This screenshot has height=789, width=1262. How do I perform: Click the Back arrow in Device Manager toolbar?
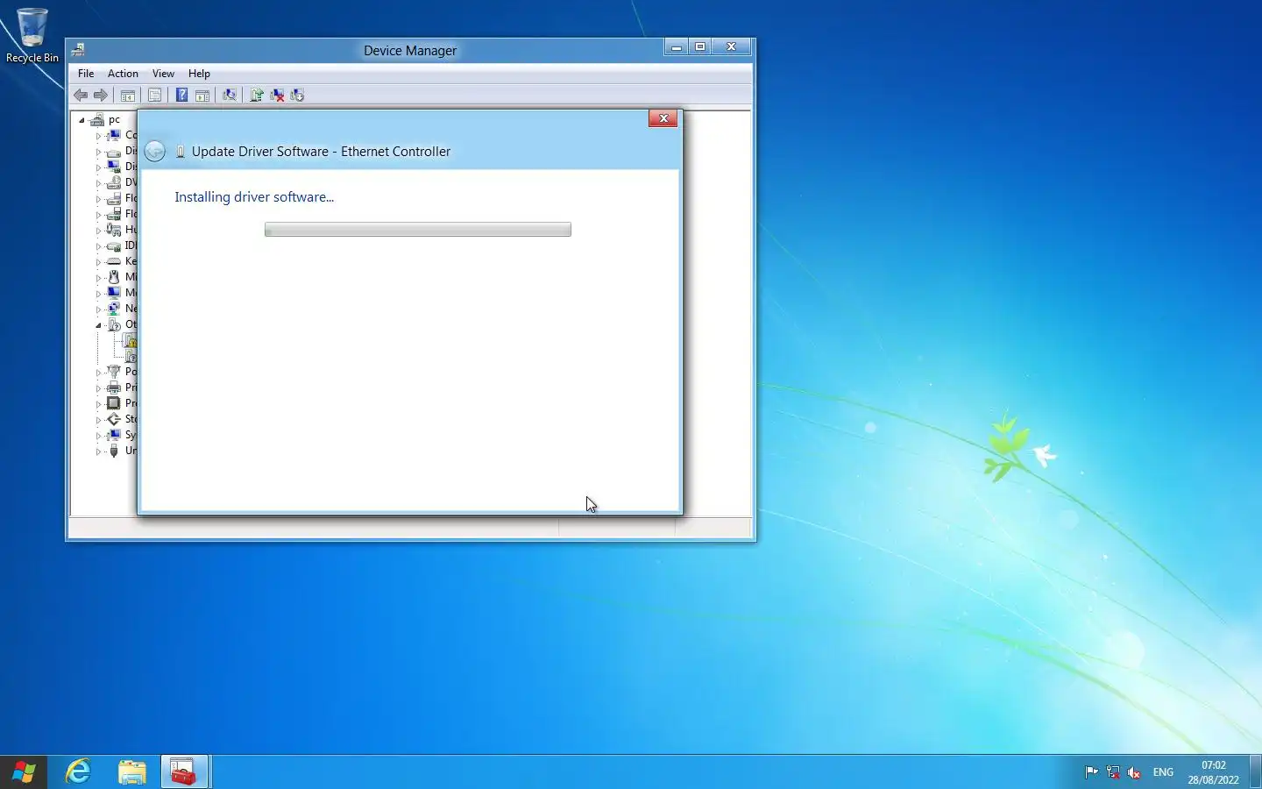coord(81,96)
